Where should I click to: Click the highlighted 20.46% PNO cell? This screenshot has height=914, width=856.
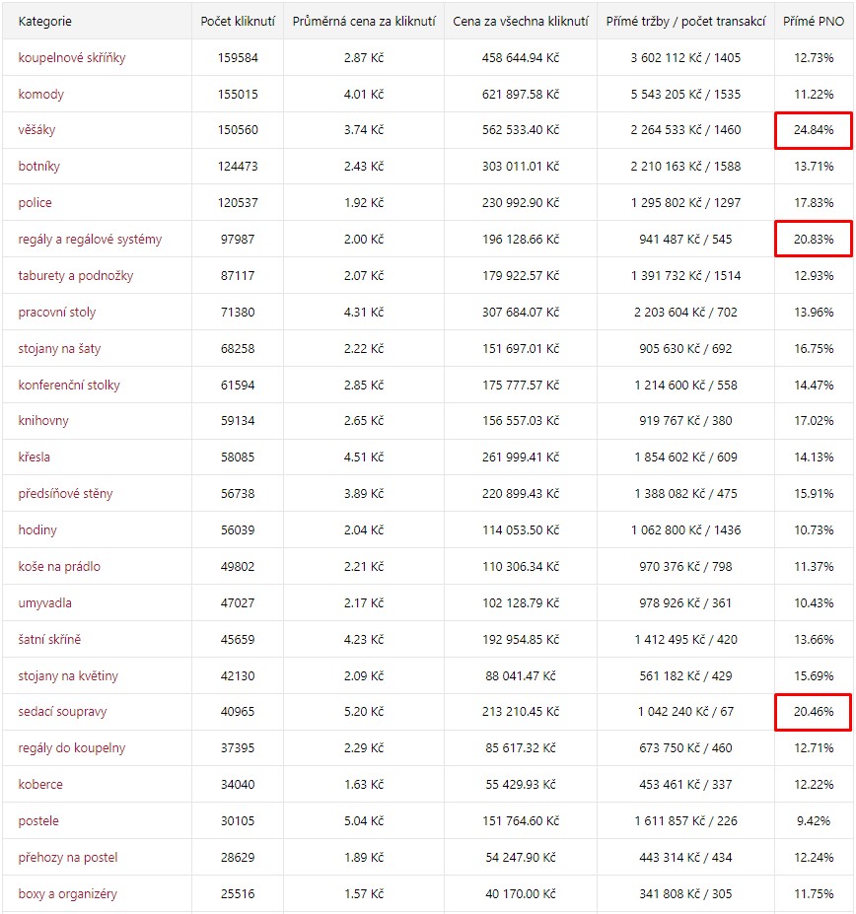pos(814,711)
